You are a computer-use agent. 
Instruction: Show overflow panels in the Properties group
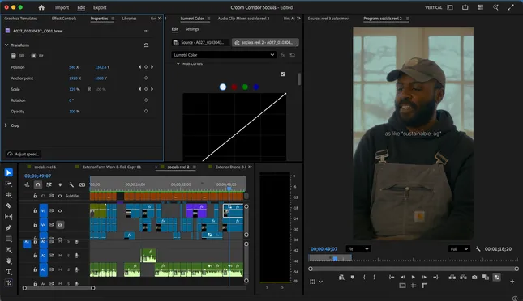160,19
